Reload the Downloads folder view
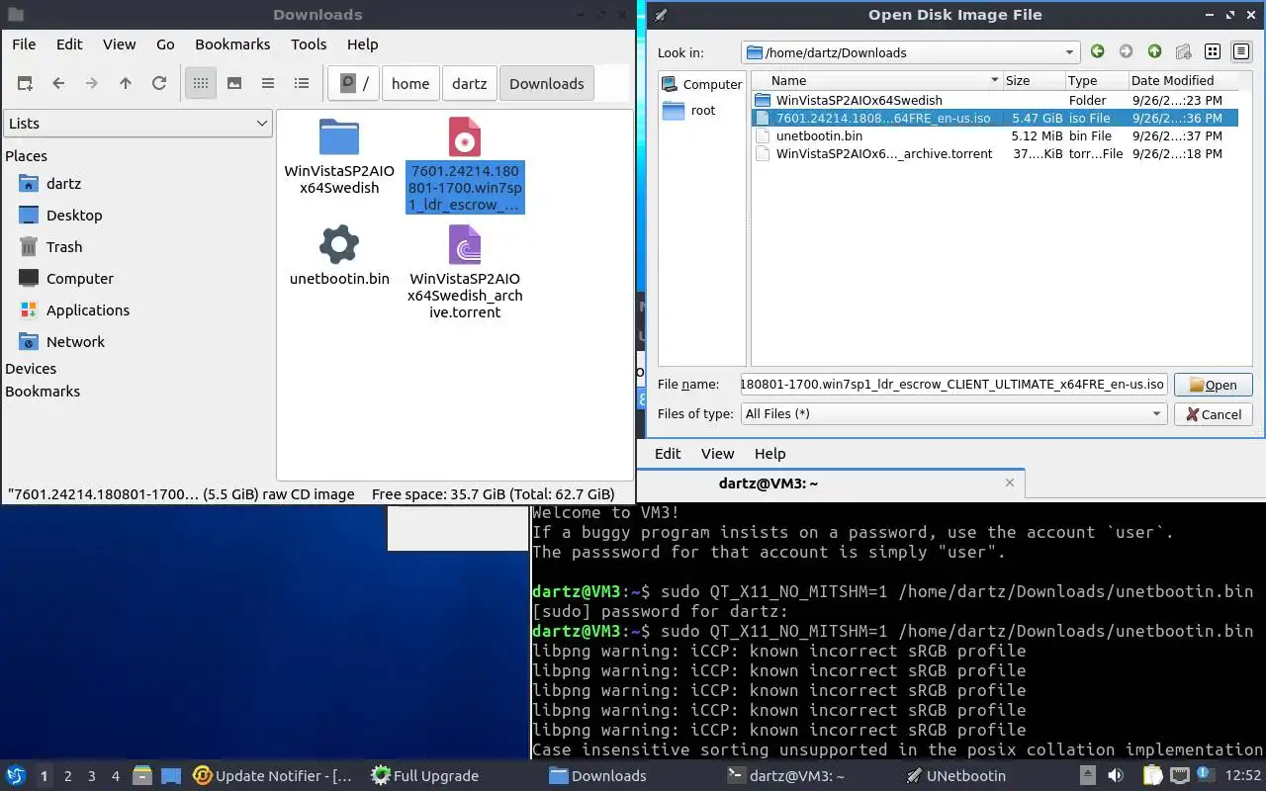Image resolution: width=1266 pixels, height=791 pixels. click(159, 84)
